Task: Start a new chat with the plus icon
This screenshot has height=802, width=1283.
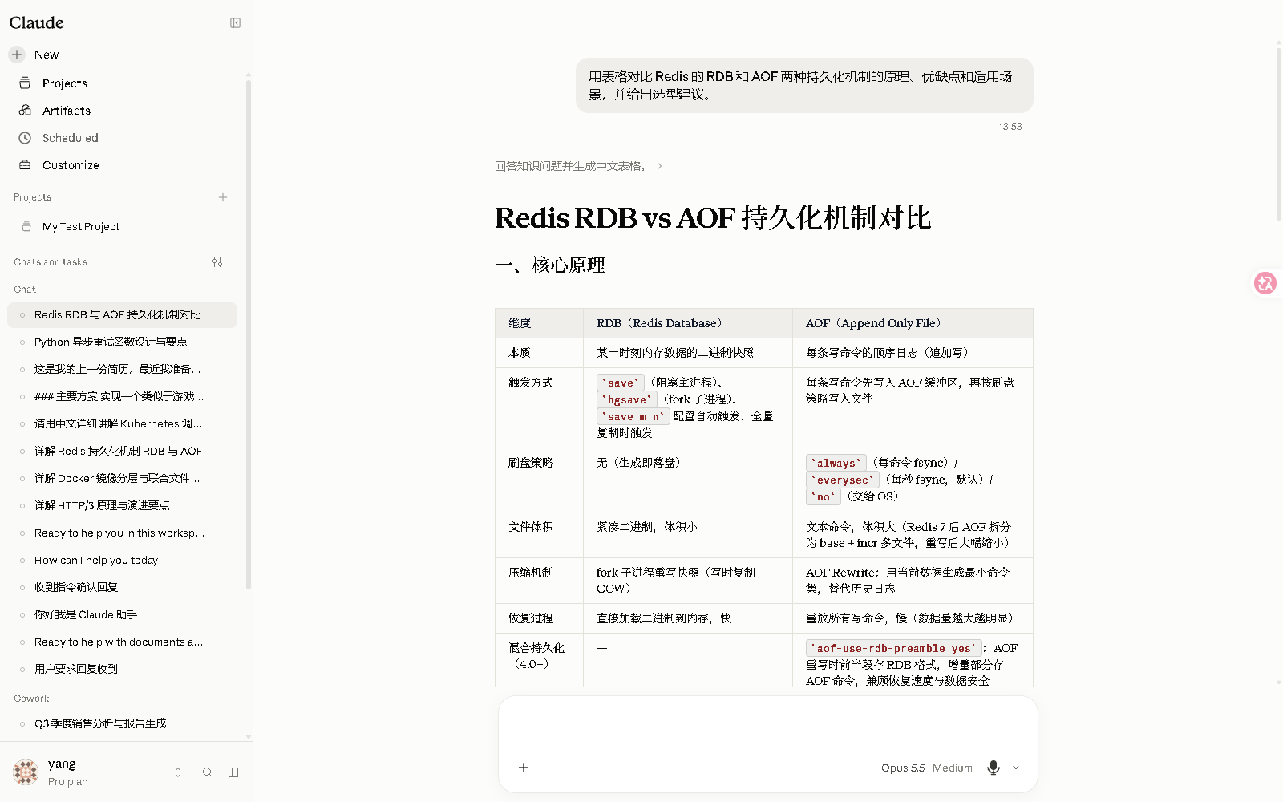Action: [17, 55]
